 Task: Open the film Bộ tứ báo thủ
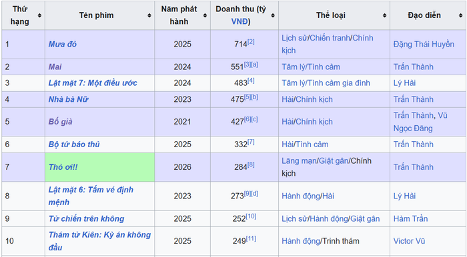(x=74, y=144)
